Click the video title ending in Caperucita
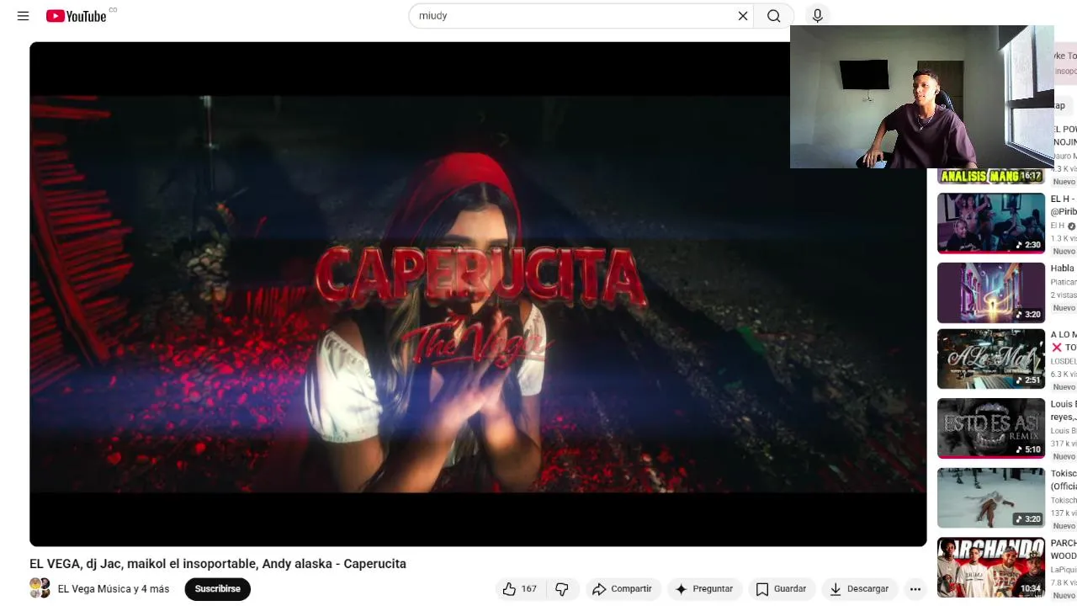 [x=218, y=564]
